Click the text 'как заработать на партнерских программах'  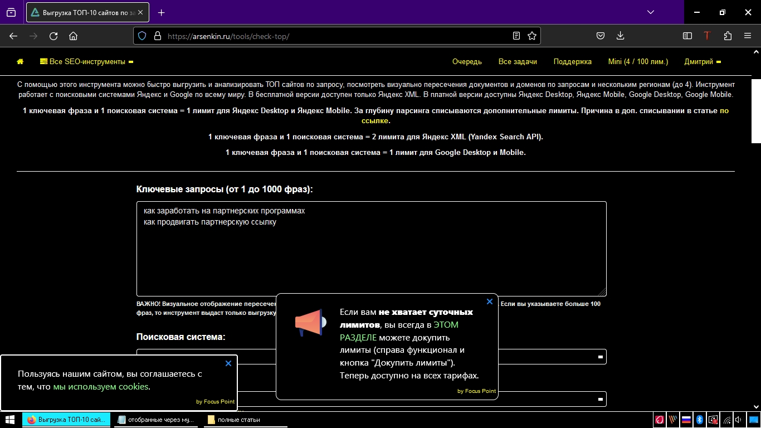pyautogui.click(x=224, y=211)
